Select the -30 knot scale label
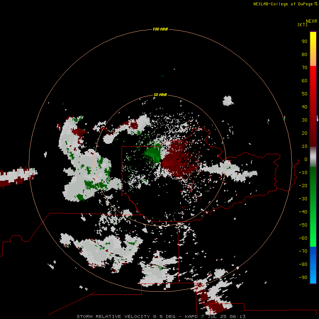The width and height of the screenshot is (319, 319). (303, 199)
